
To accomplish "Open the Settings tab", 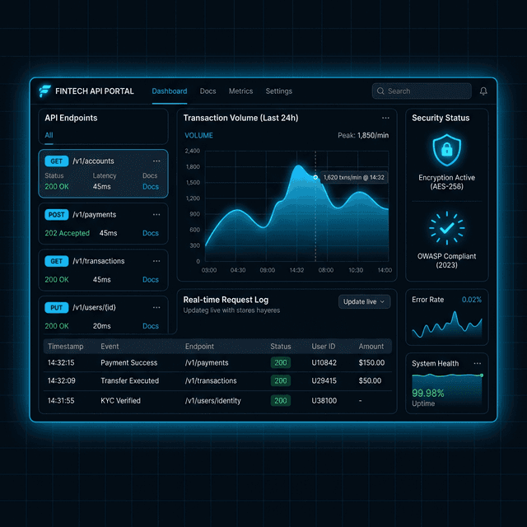I will pyautogui.click(x=279, y=91).
